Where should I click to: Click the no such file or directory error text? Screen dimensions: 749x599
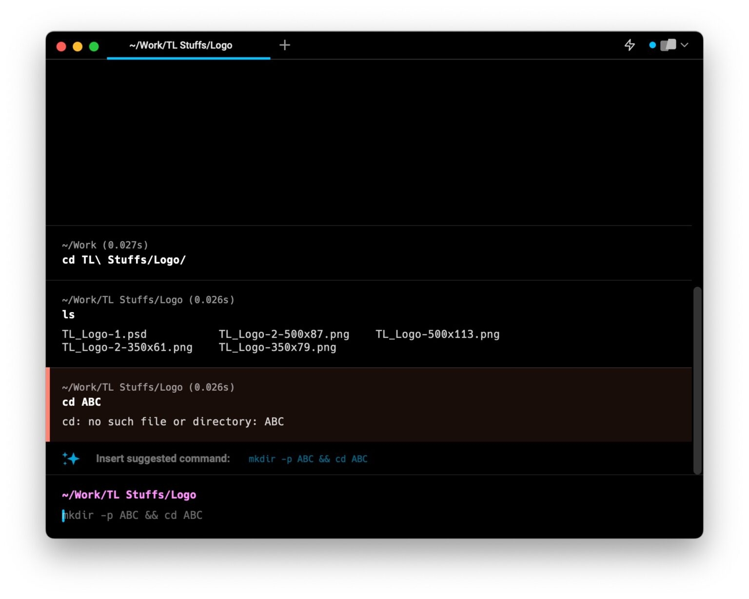(173, 421)
